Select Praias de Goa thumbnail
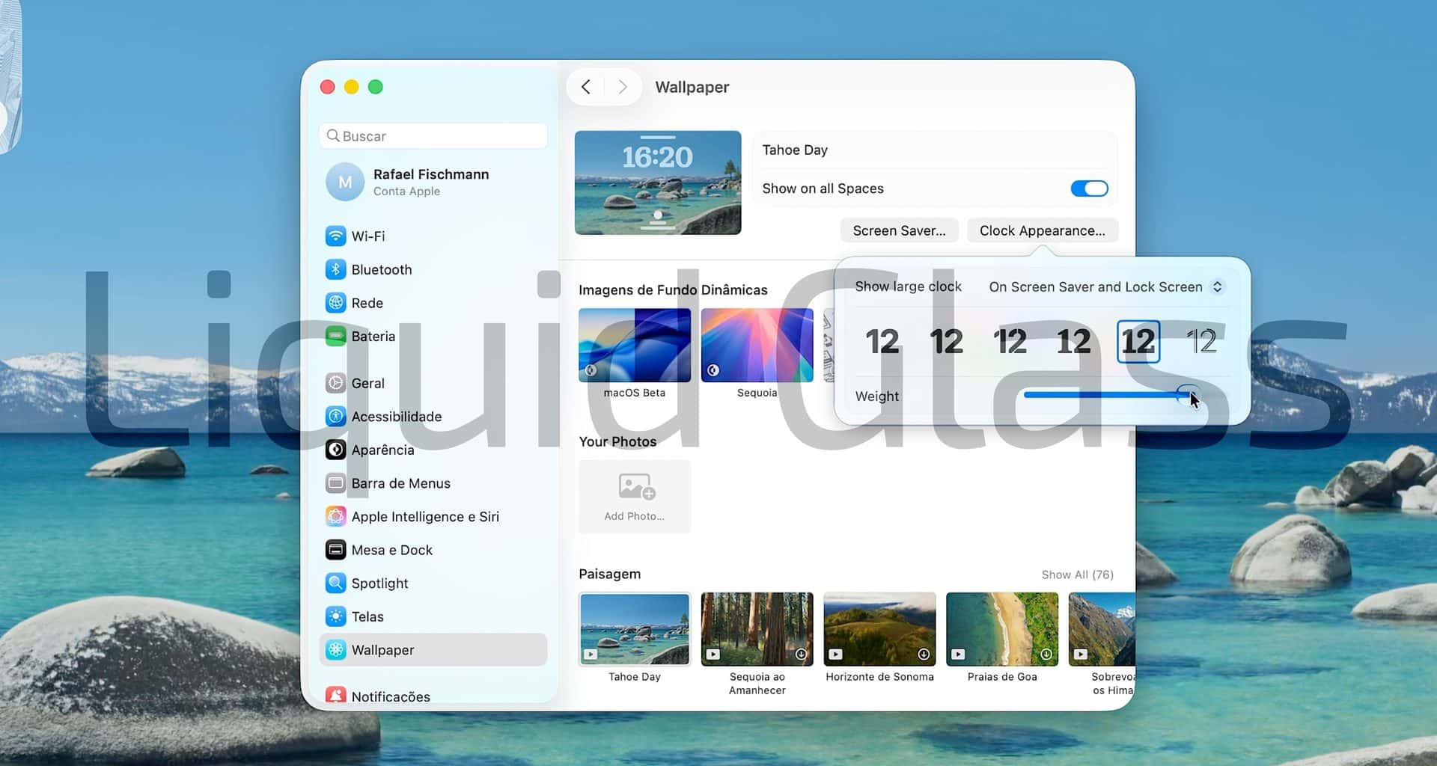This screenshot has height=766, width=1437. [1002, 629]
